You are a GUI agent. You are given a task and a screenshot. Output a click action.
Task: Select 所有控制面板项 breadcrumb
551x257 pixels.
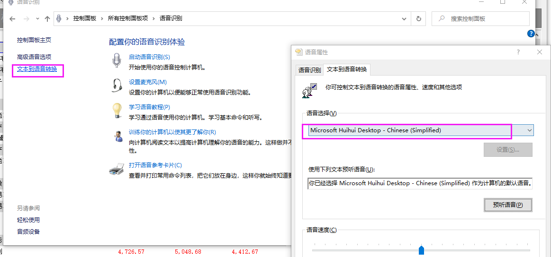[127, 18]
